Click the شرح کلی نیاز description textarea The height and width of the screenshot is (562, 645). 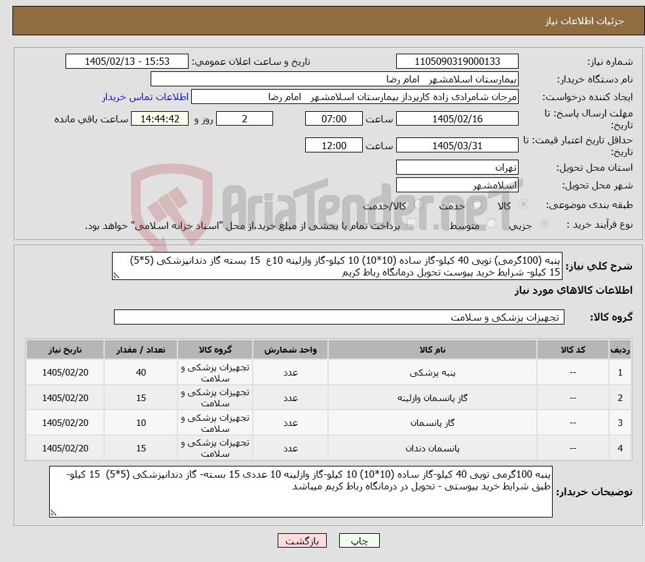[337, 266]
